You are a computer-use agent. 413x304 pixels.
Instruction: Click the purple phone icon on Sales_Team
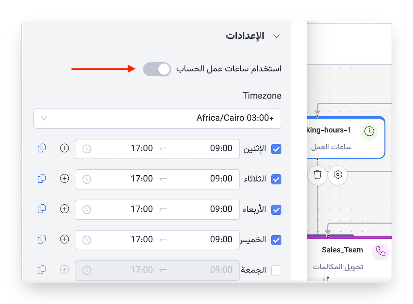point(380,252)
